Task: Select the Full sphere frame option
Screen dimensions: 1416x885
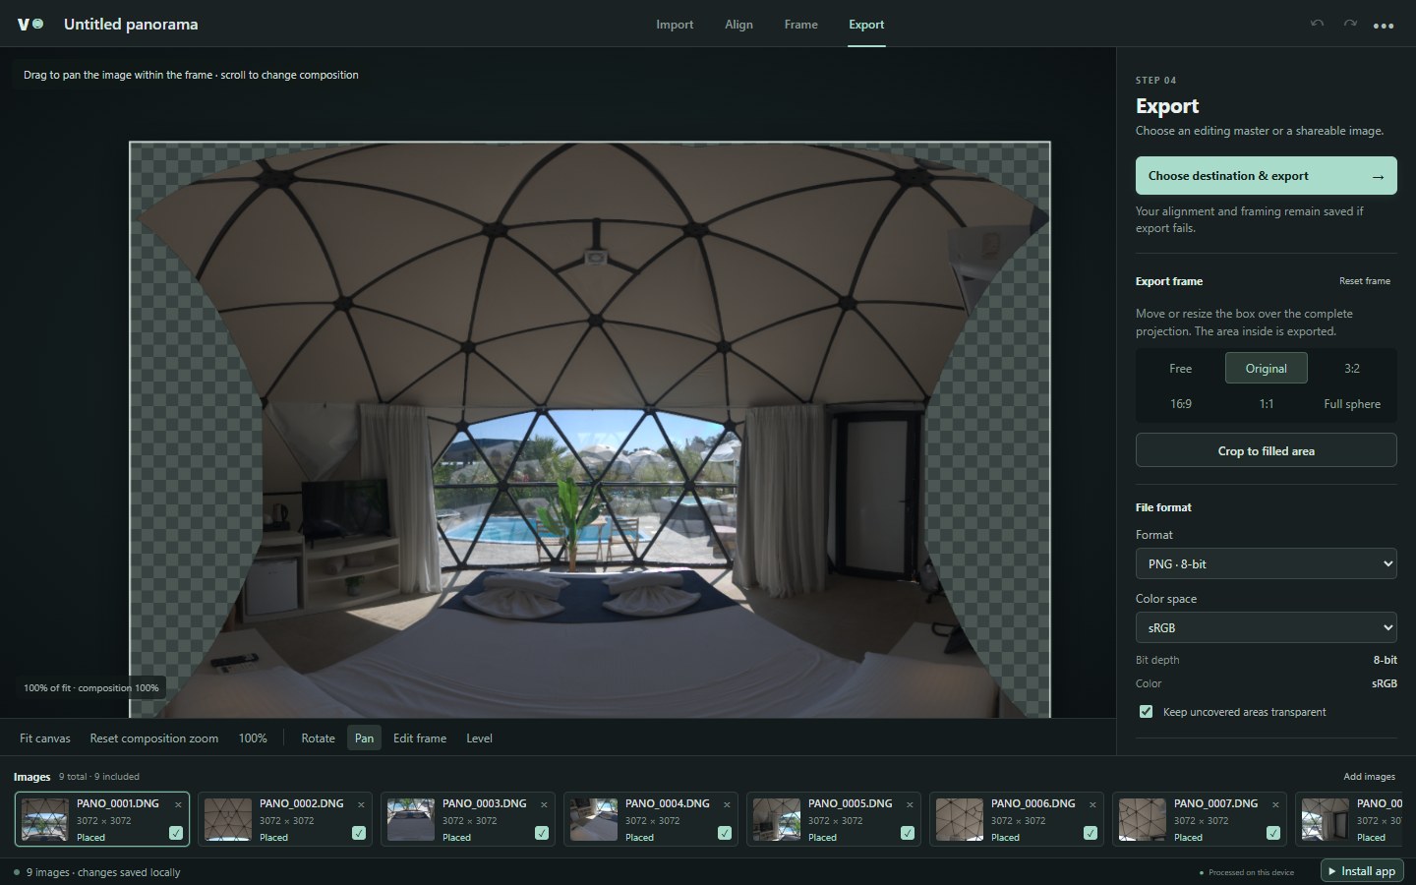Action: point(1352,404)
